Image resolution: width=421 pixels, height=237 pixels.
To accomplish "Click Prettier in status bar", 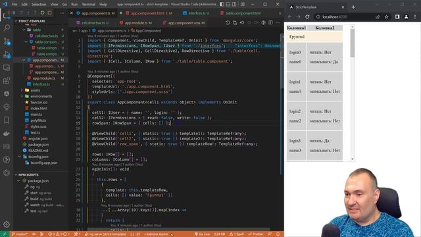I will [256, 234].
